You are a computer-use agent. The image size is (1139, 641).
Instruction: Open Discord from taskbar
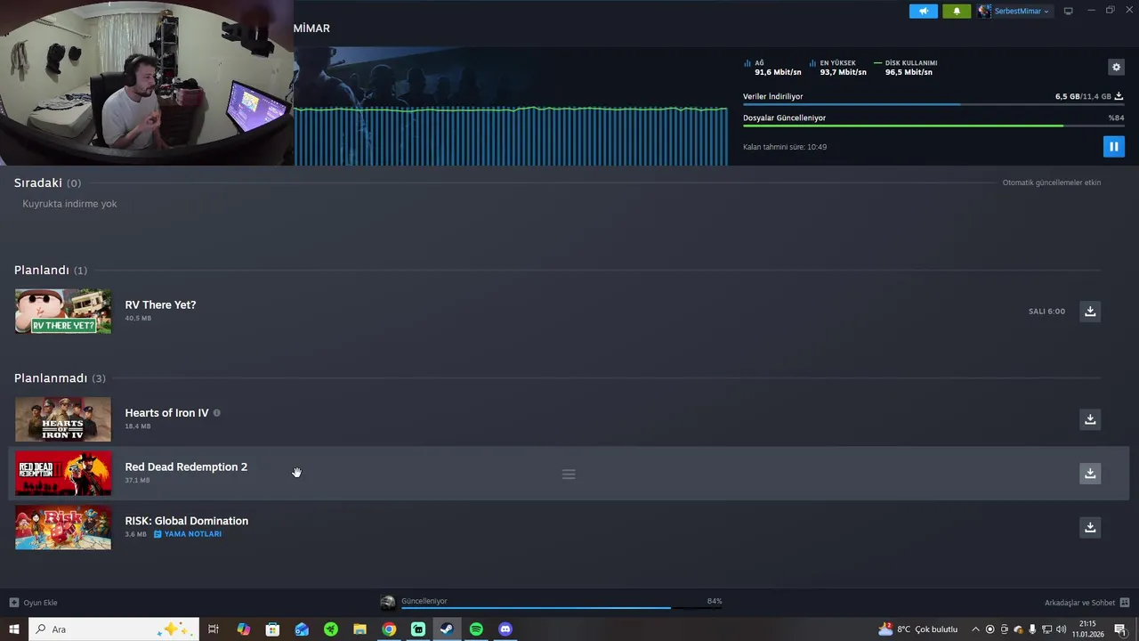point(505,629)
